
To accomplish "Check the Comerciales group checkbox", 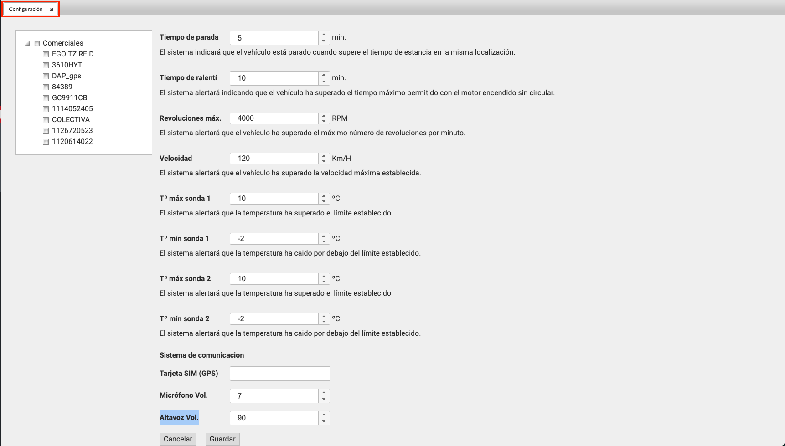I will pos(37,43).
